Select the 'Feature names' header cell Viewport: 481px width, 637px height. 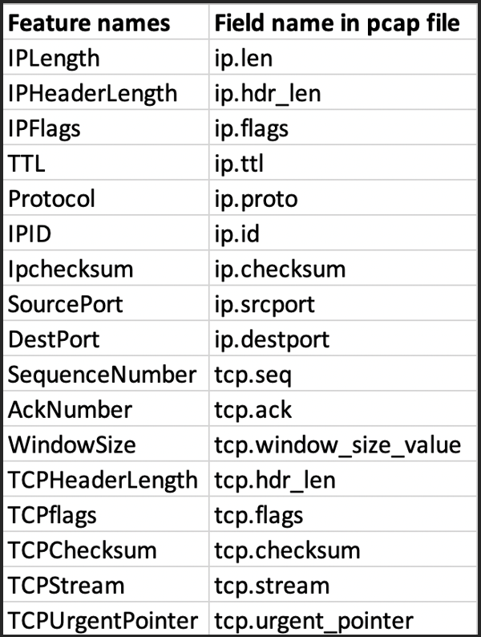(x=106, y=22)
